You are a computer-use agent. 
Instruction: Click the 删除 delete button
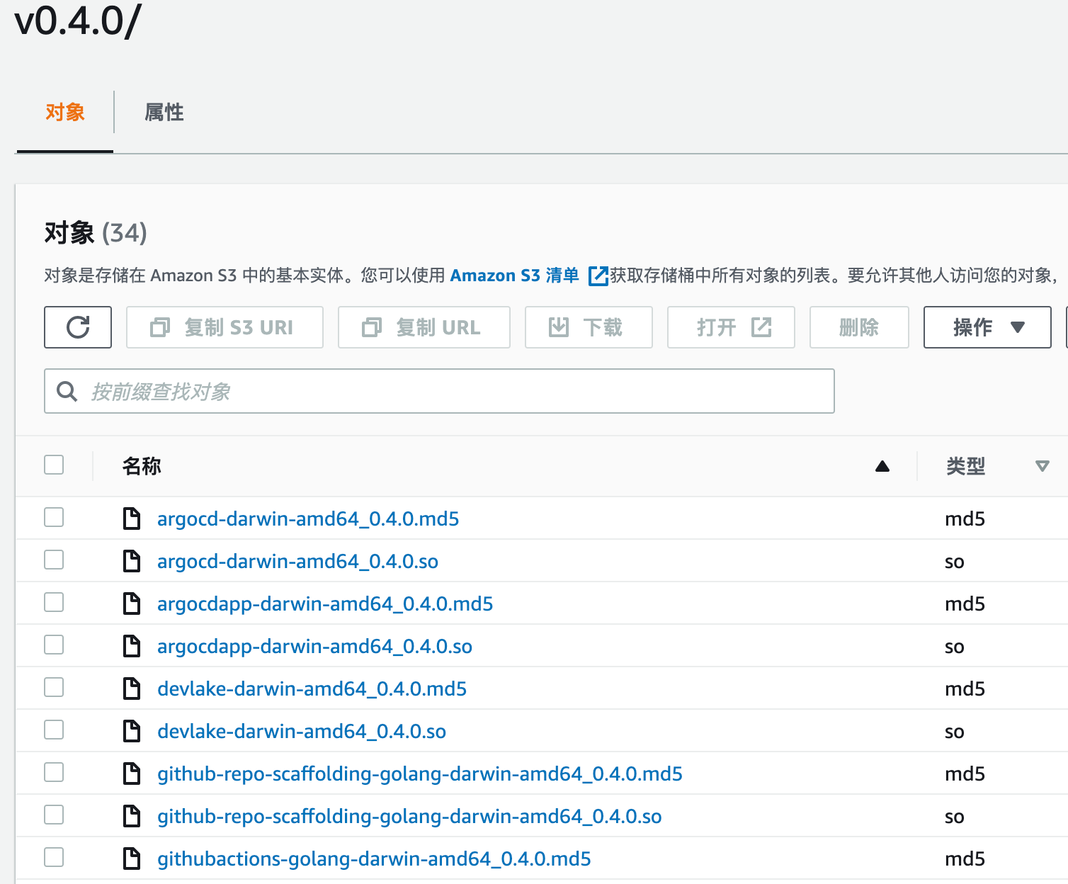[x=859, y=327]
